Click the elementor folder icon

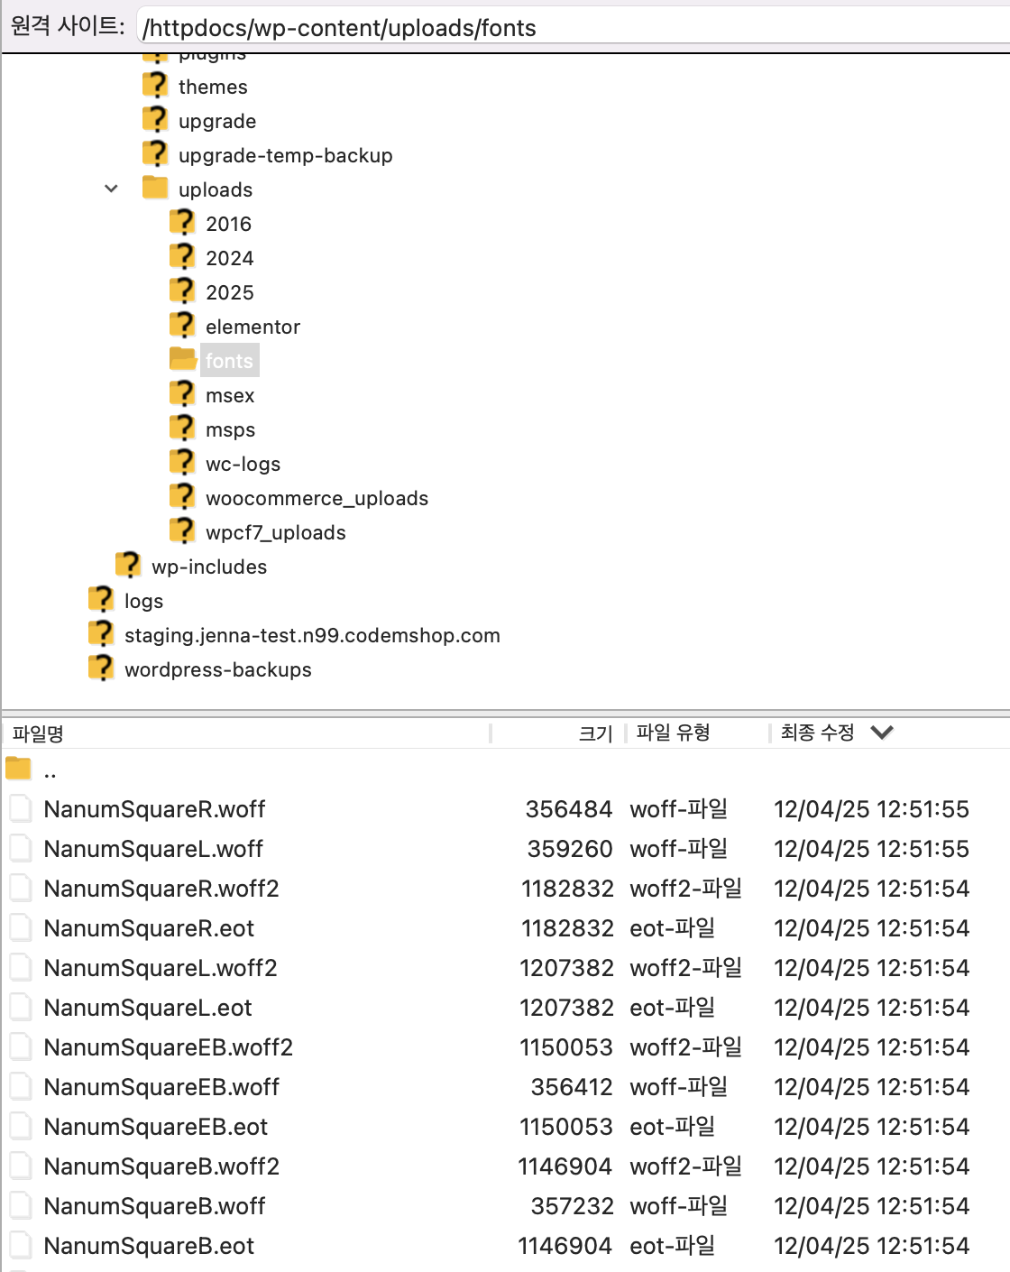pyautogui.click(x=182, y=326)
